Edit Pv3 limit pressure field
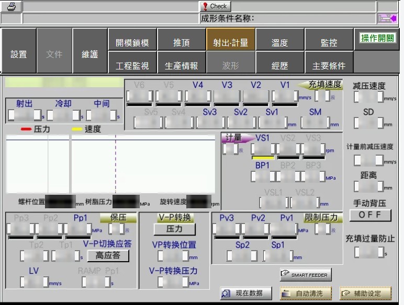This screenshot has width=404, height=305. pyautogui.click(x=227, y=229)
